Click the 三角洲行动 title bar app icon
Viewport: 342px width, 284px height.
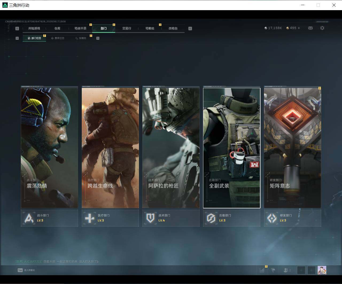point(5,5)
